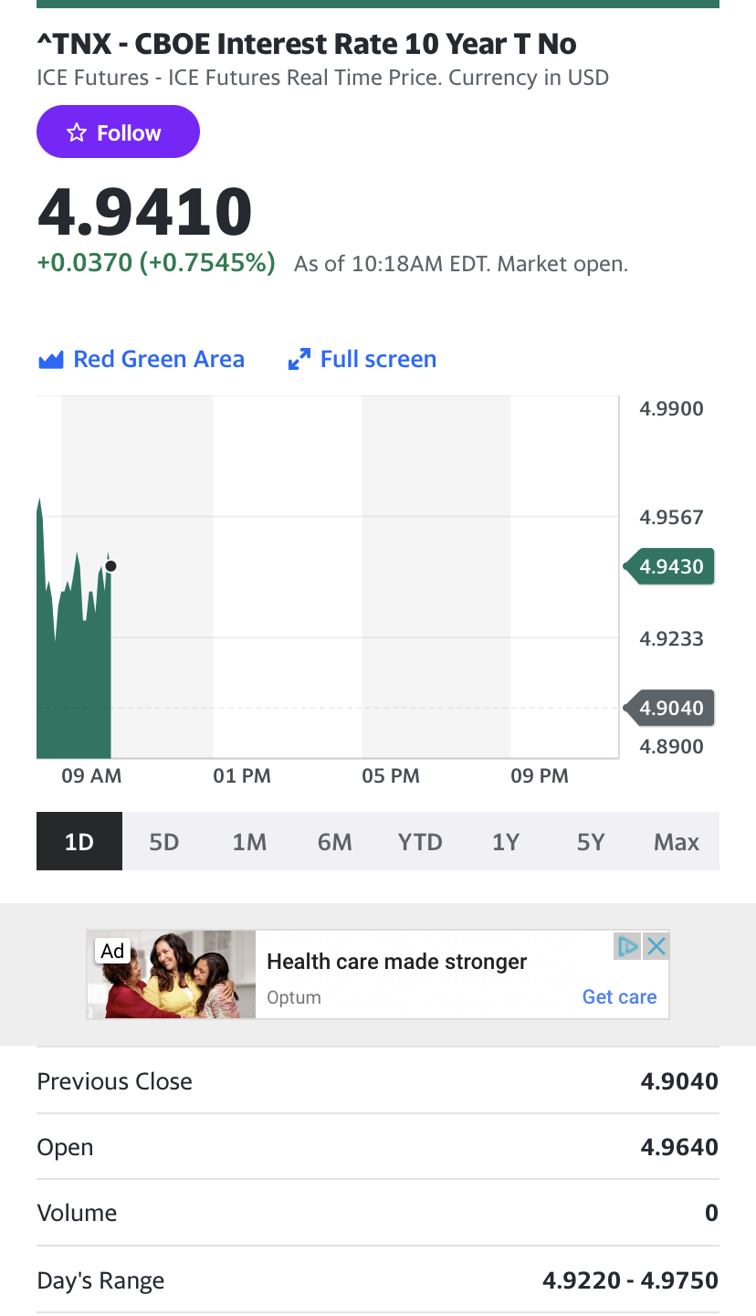Click the Open row label
The width and height of the screenshot is (756, 1316).
tap(65, 1147)
